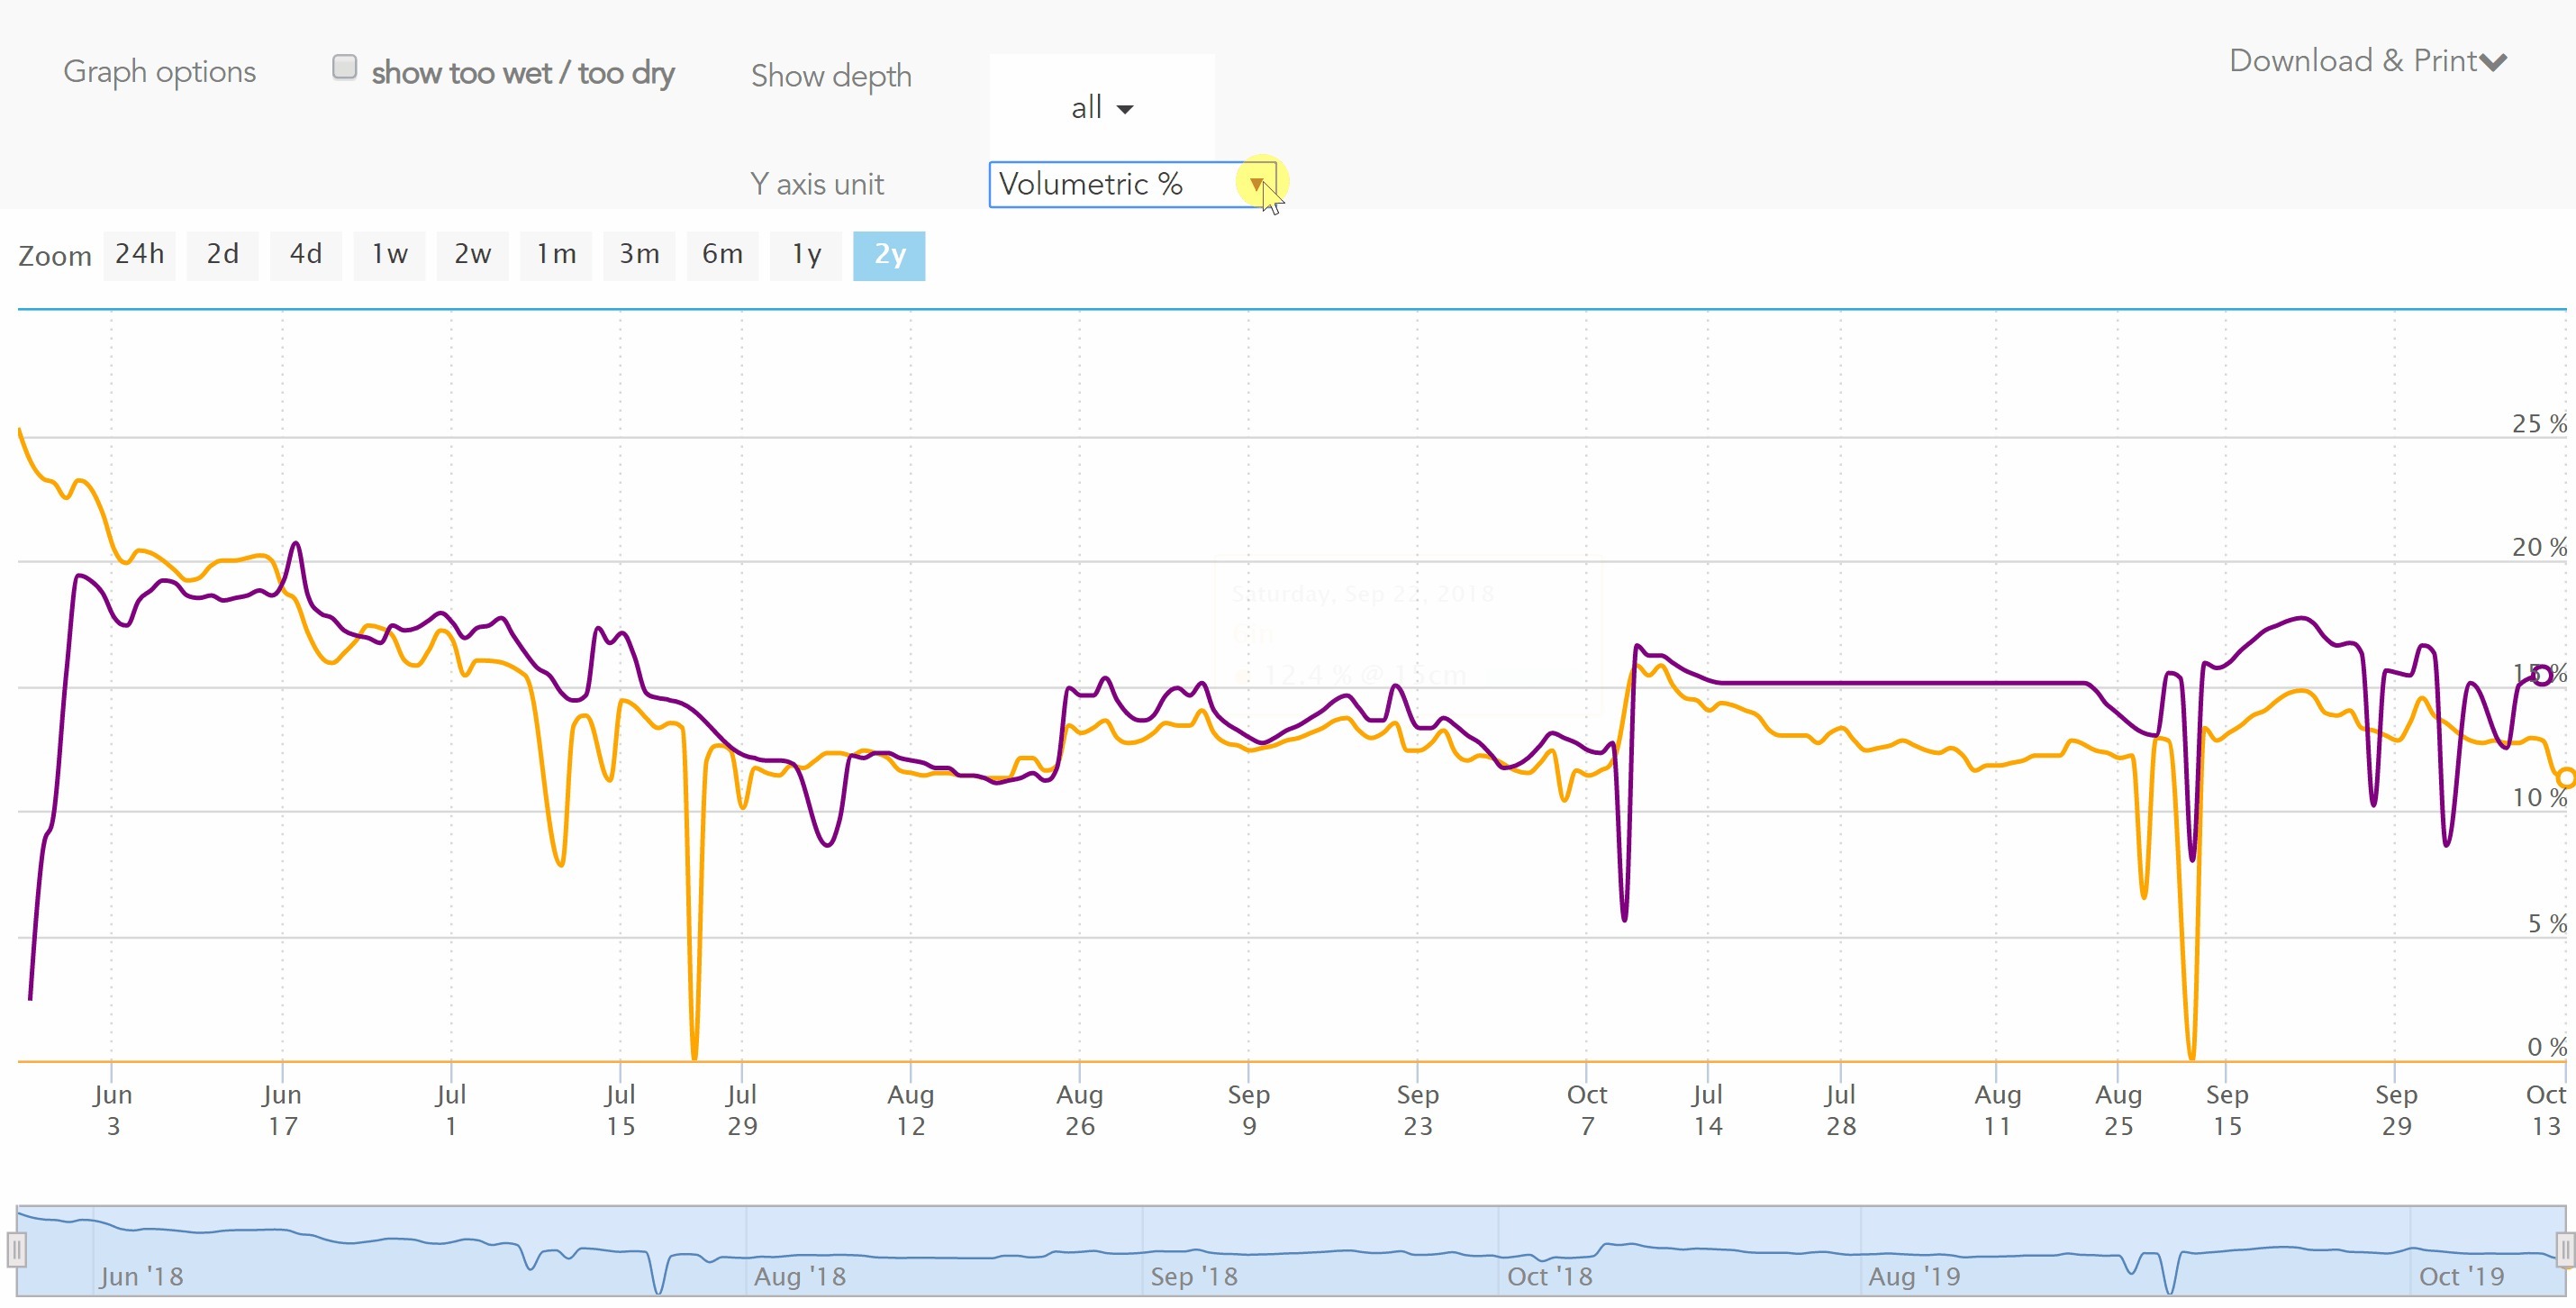2576x1308 pixels.
Task: Expand the Download & Print menu
Action: point(2367,61)
